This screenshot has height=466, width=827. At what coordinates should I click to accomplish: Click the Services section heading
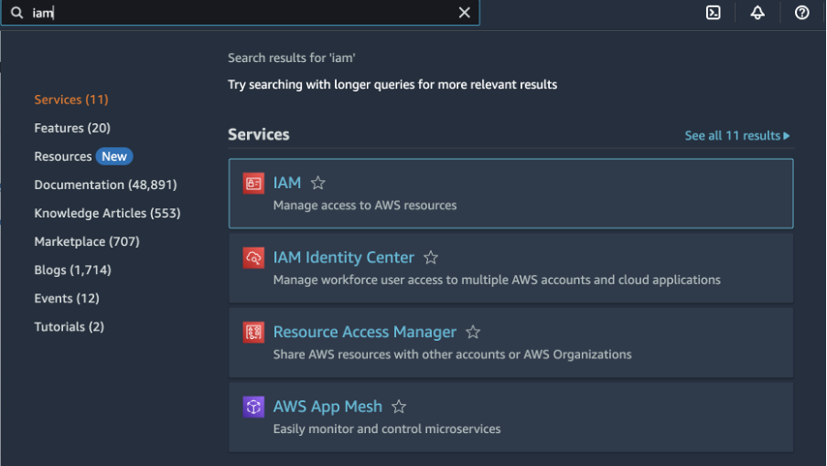[258, 135]
